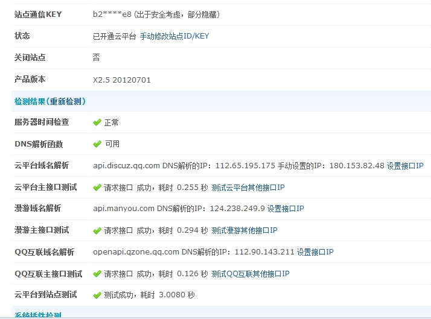Image resolution: width=431 pixels, height=319 pixels.
Task: Click the 状态 row label
Action: 22,36
